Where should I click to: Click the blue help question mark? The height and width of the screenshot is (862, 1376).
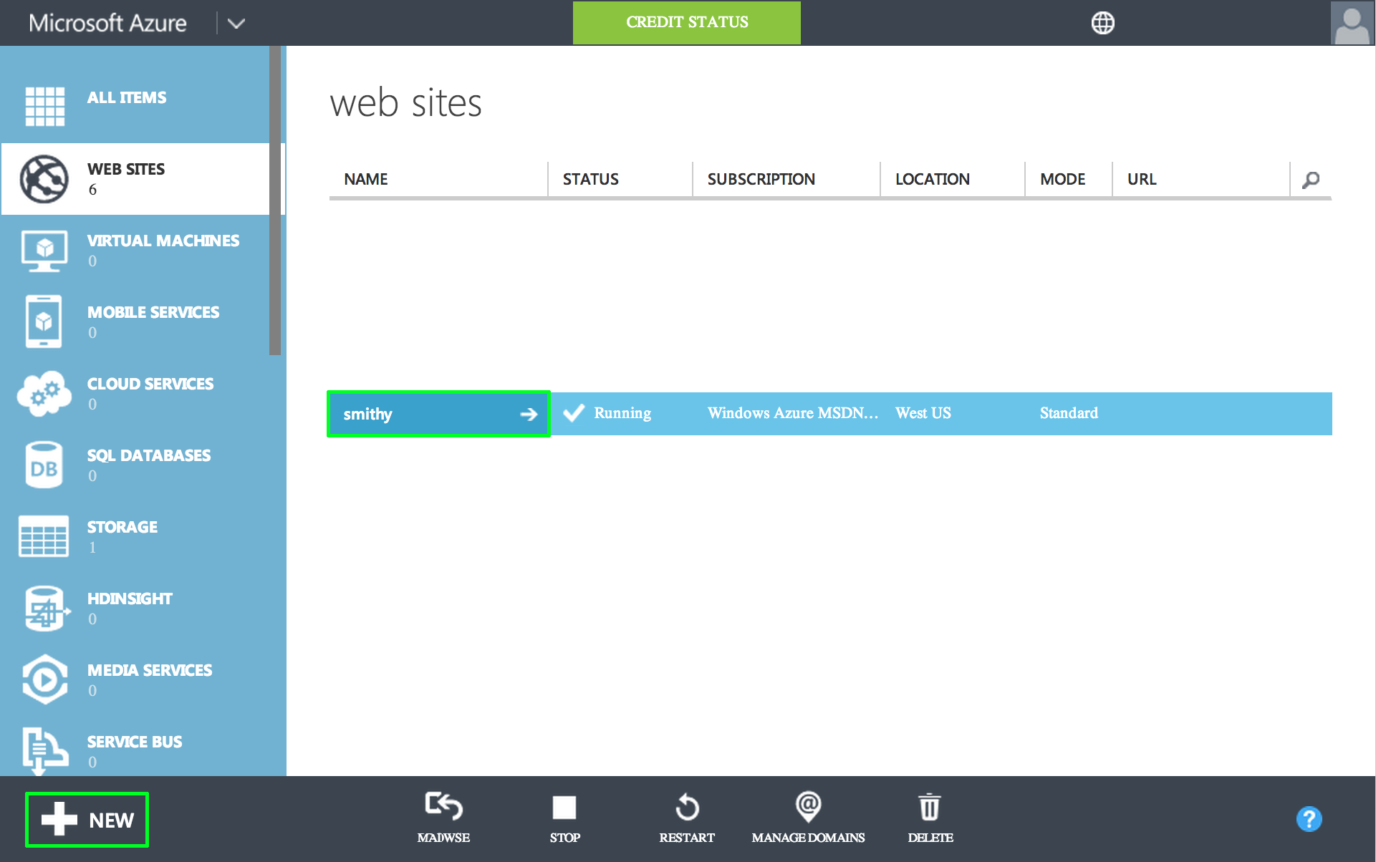point(1309,818)
